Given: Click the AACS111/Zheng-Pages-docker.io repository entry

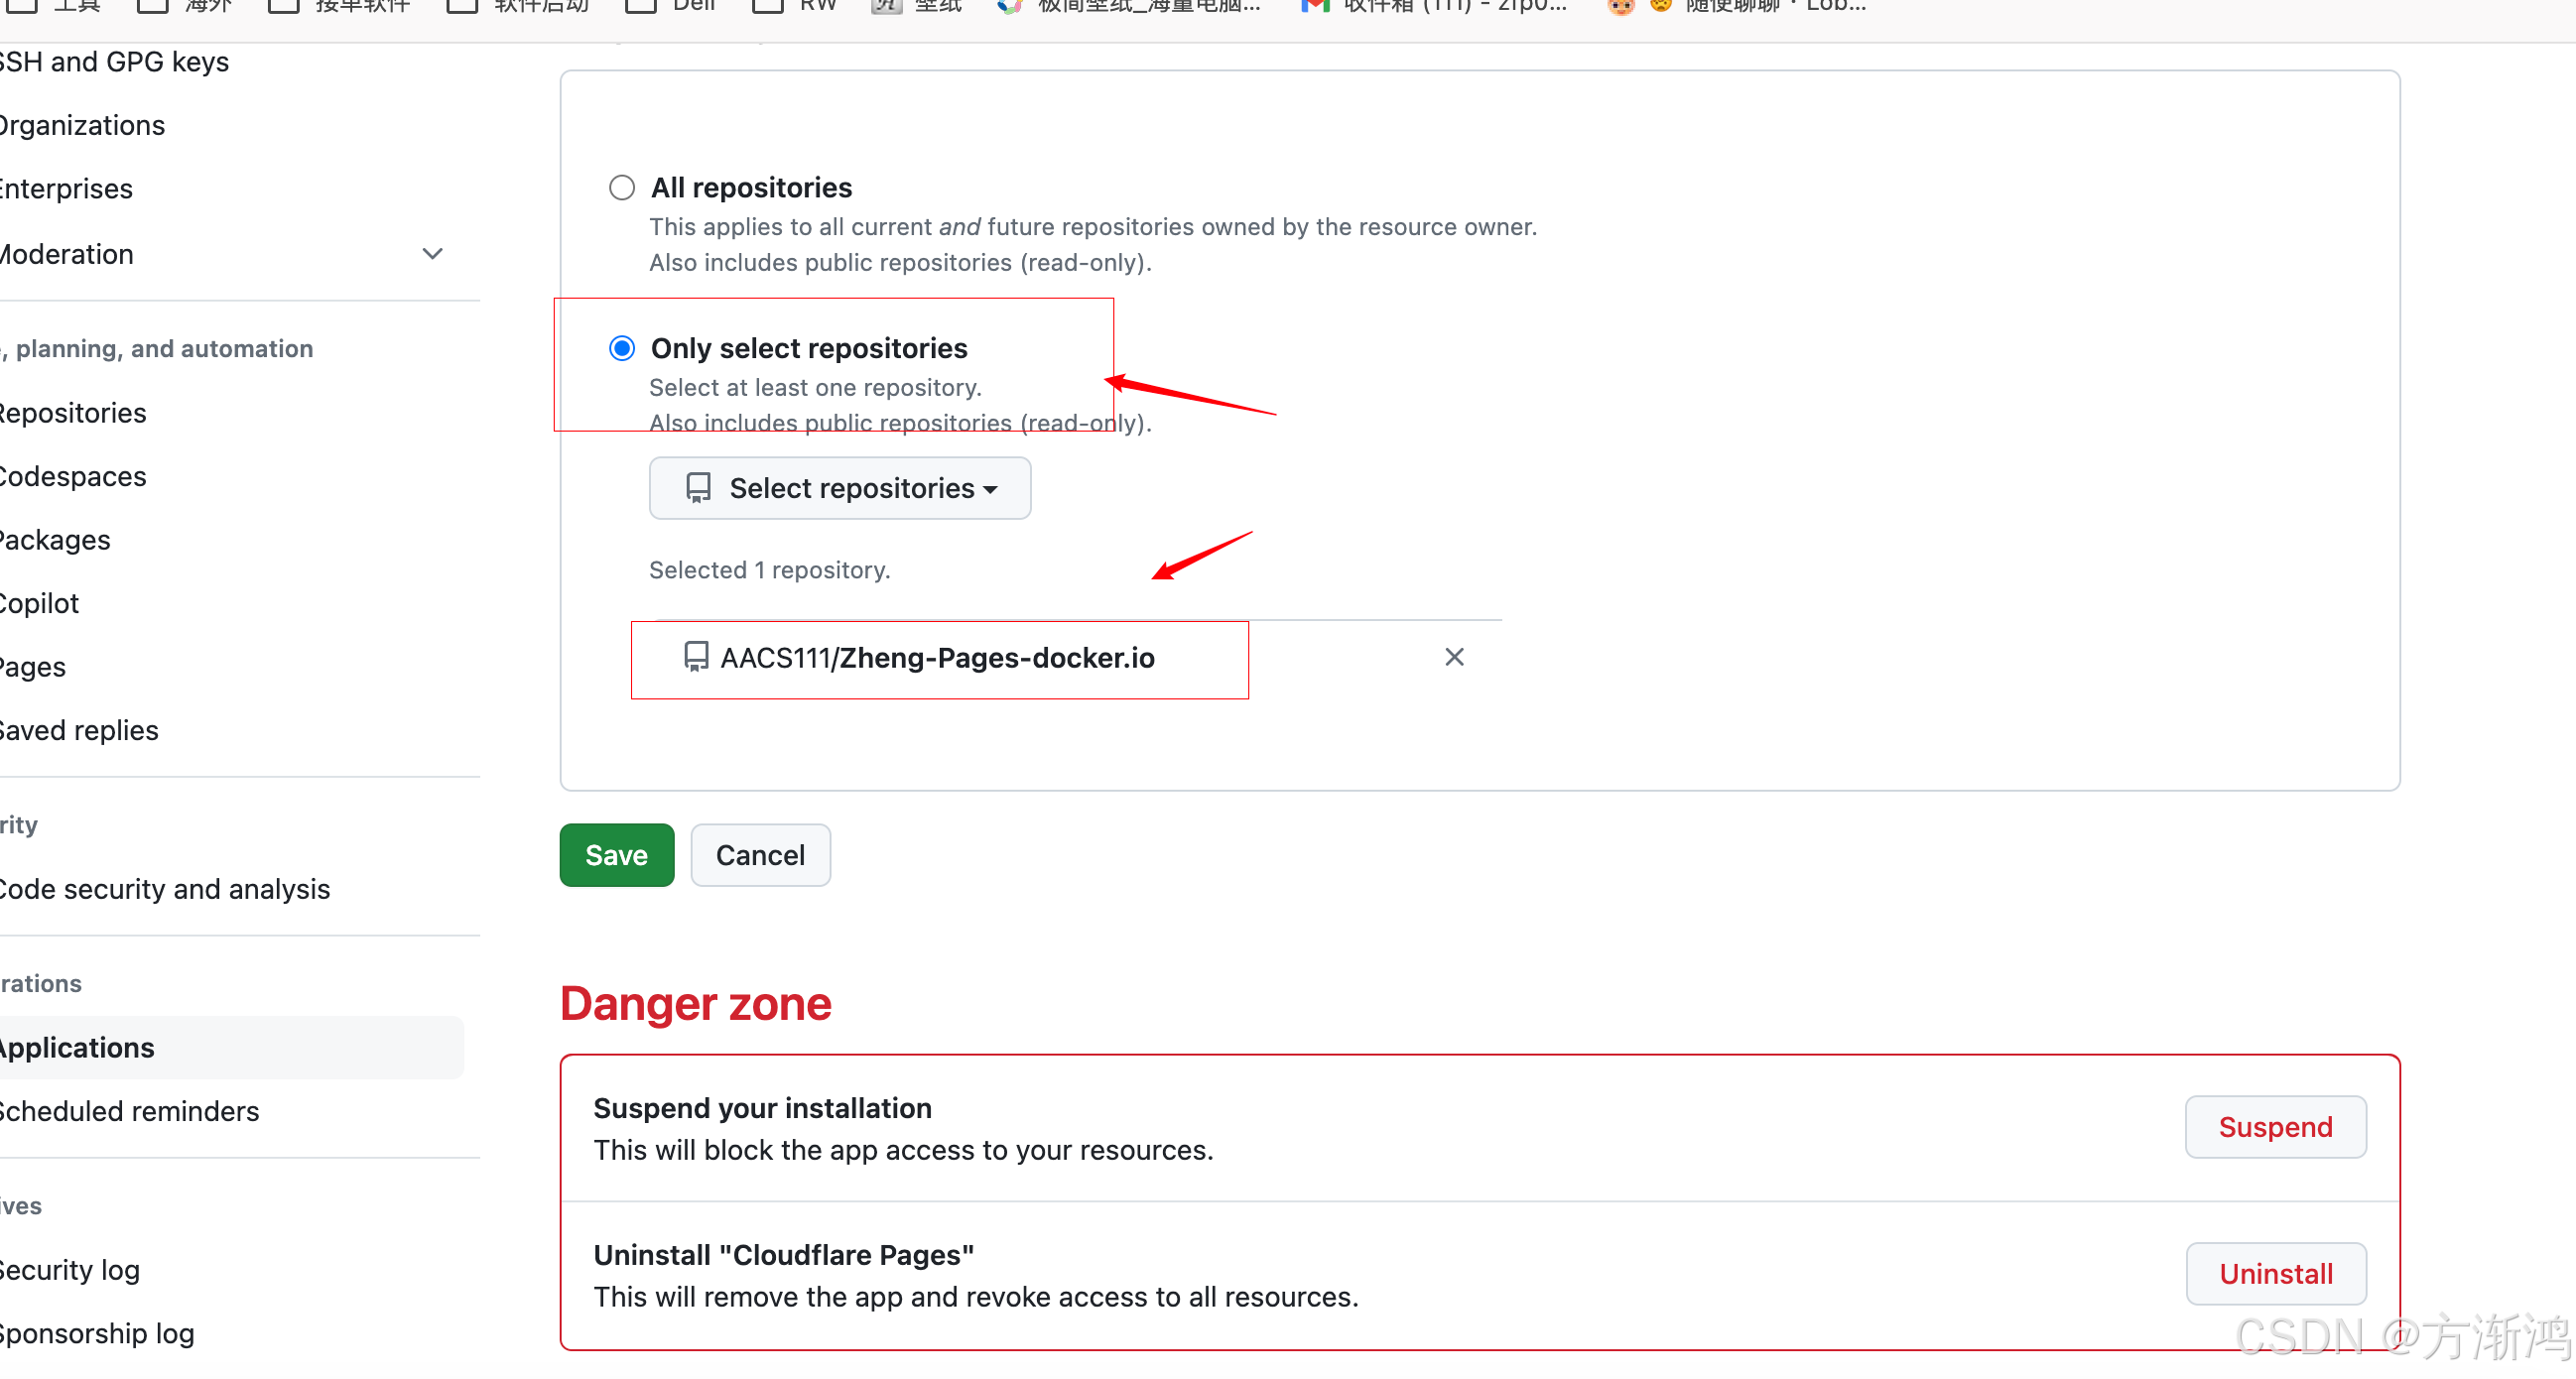Looking at the screenshot, I should 937,658.
